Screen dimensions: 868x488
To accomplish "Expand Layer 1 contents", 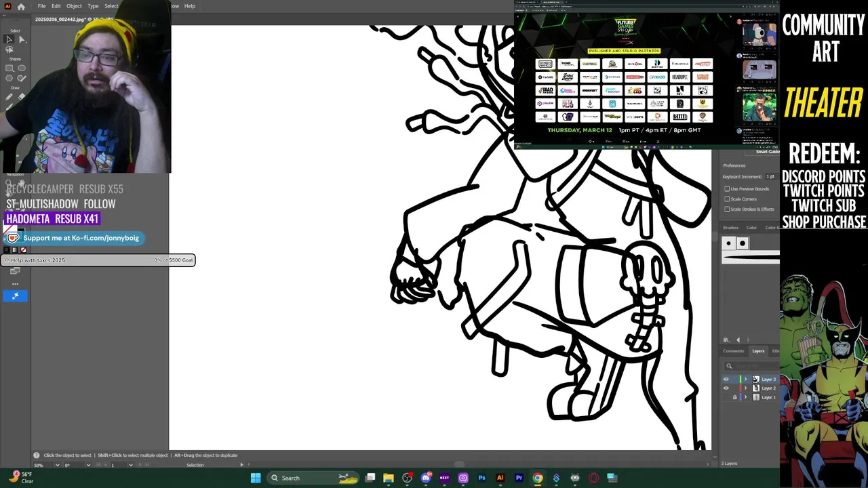I will pyautogui.click(x=745, y=397).
